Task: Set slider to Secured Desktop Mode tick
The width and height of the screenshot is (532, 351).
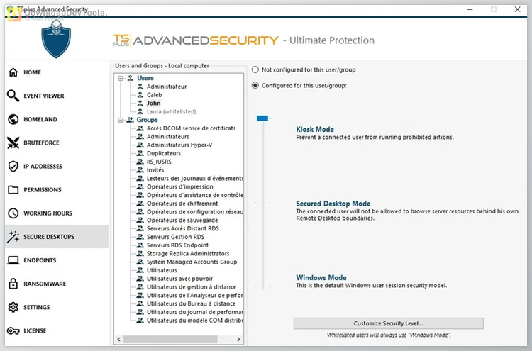Action: pyautogui.click(x=262, y=203)
